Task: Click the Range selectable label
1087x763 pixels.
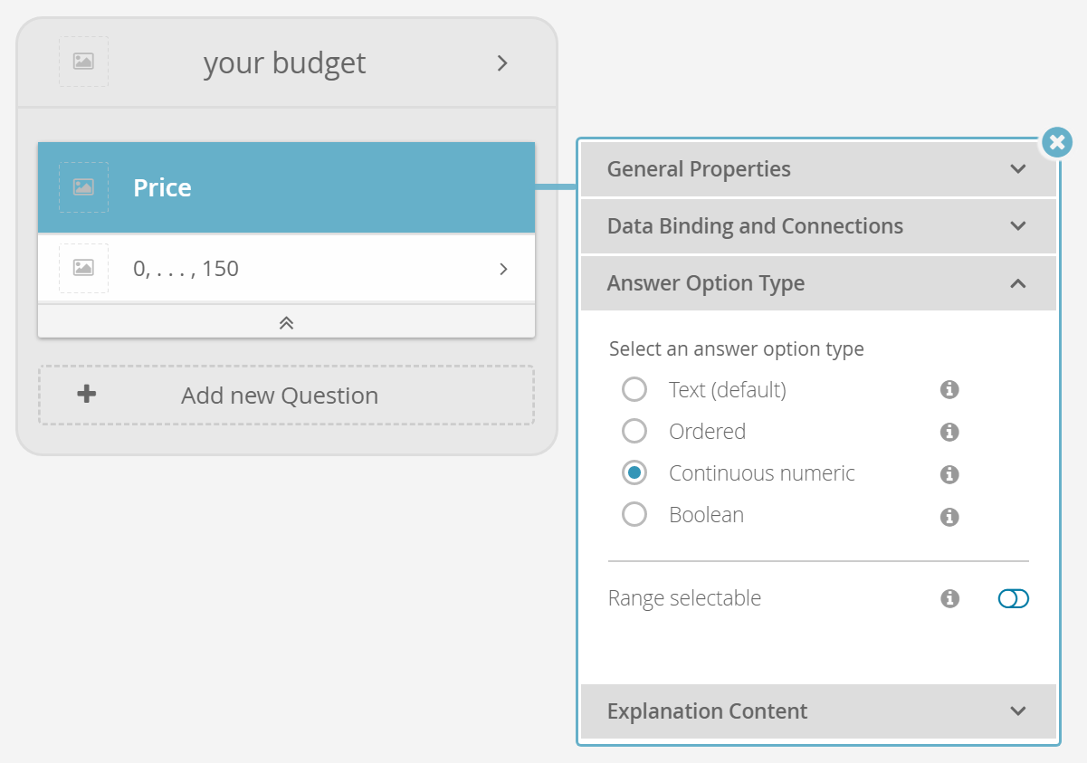Action: coord(684,598)
